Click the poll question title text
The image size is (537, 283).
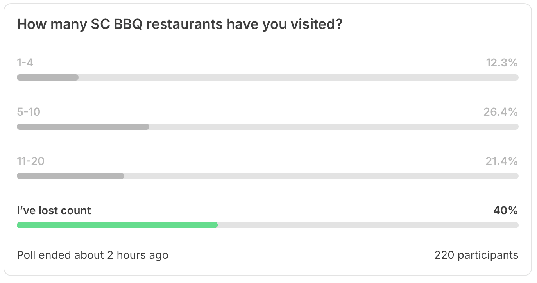click(180, 25)
